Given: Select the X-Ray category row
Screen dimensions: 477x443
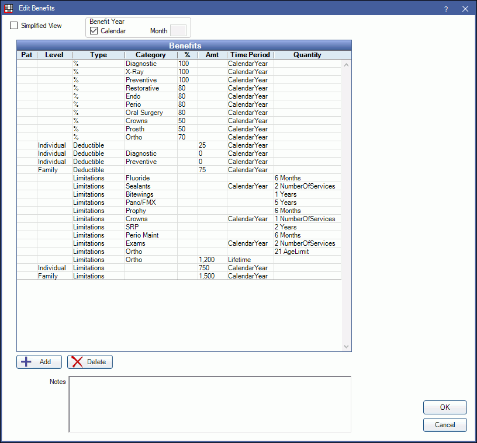Looking at the screenshot, I should pos(179,72).
